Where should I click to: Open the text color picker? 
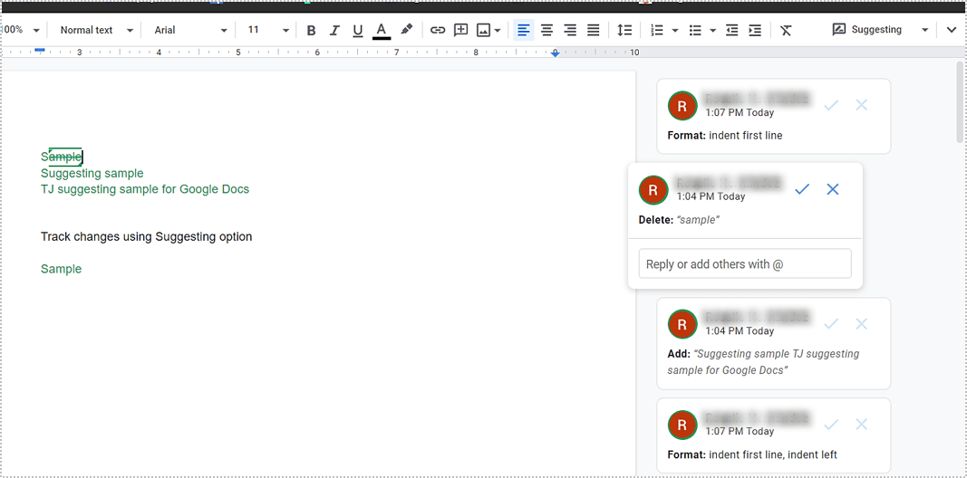point(382,30)
